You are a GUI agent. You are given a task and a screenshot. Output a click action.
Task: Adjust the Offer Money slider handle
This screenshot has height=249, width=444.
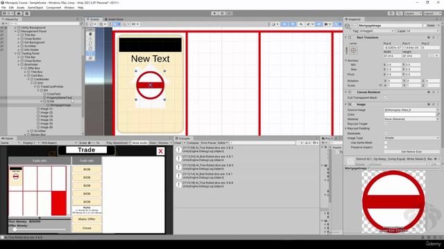15,230
